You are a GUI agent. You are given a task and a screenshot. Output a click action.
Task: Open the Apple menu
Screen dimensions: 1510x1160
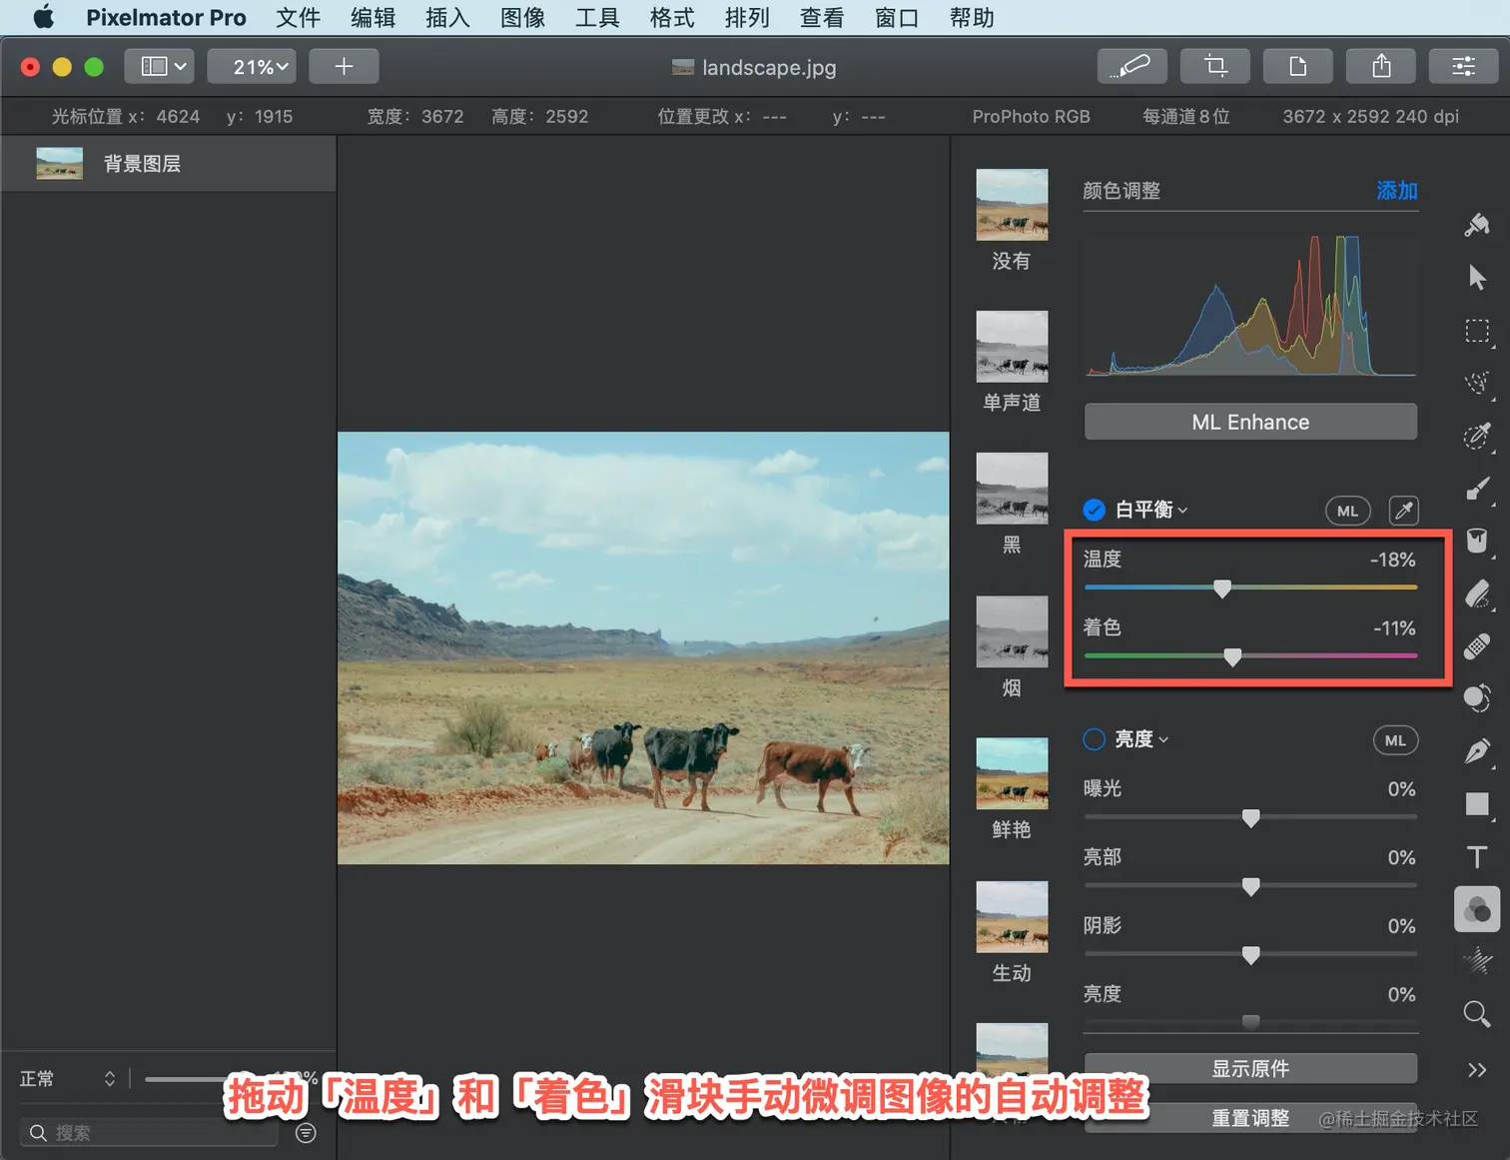(43, 17)
